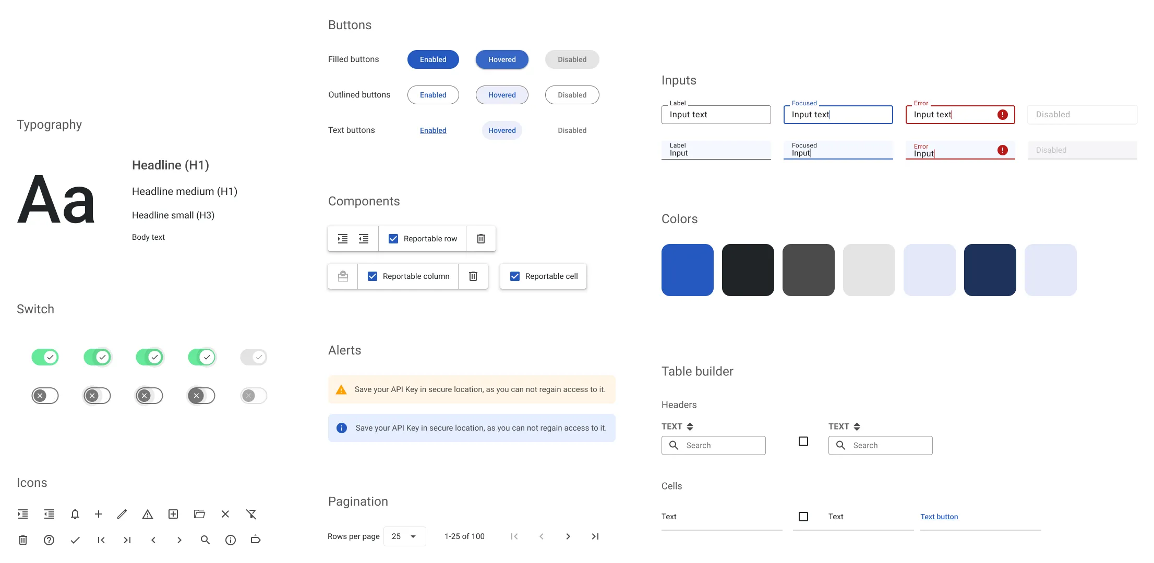Viewport: 1154px width, 563px height.
Task: Delete the Reportable row with trash icon
Action: 481,239
